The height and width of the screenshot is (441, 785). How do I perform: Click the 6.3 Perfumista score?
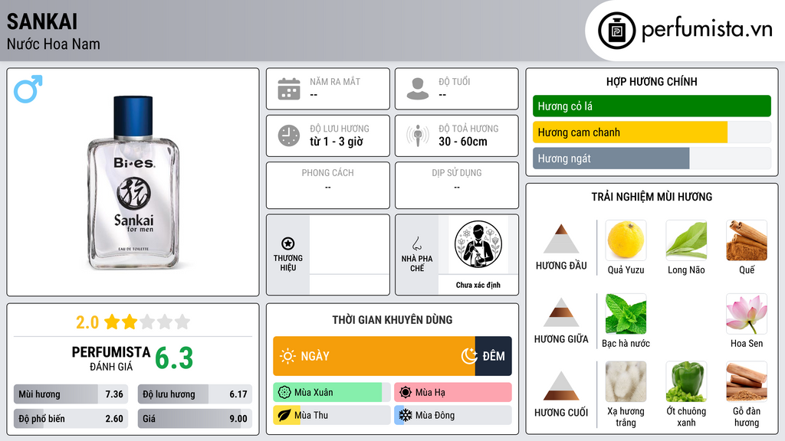(x=174, y=358)
